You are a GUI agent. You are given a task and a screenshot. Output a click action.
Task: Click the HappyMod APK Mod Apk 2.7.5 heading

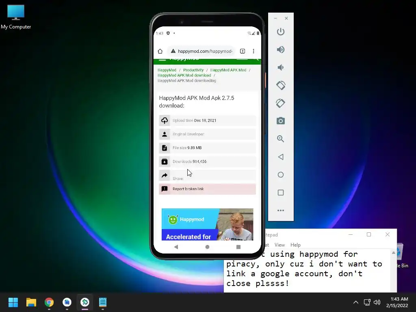(197, 102)
